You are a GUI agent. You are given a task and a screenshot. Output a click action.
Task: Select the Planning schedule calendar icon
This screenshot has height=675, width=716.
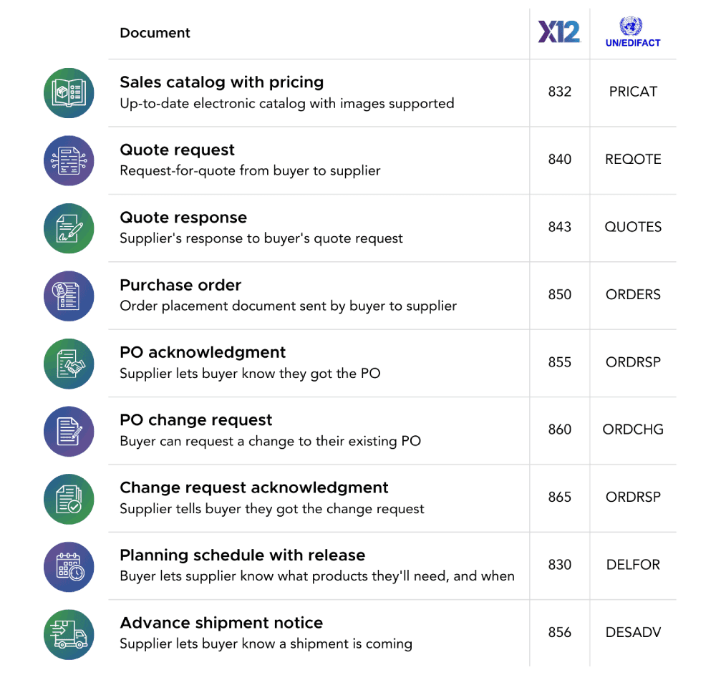[x=69, y=567]
